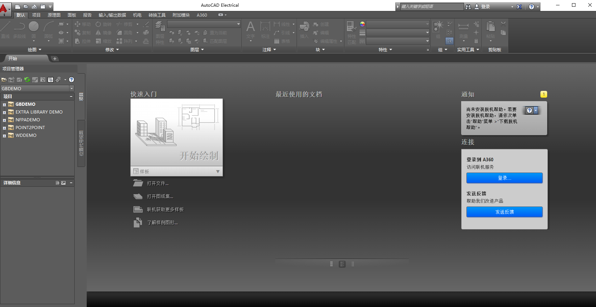
Task: Click the Open folder icon in quick access toolbar
Action: [26, 6]
